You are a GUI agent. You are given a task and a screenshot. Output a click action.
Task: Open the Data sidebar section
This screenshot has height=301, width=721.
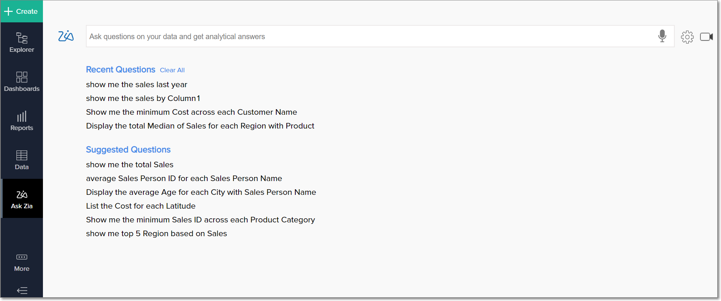pyautogui.click(x=22, y=160)
